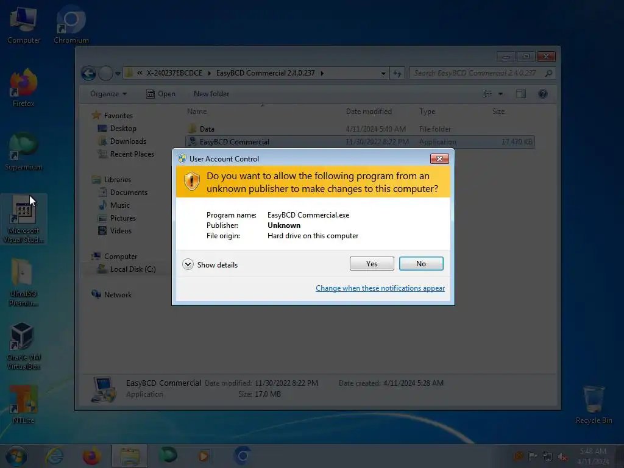Select Documents library
The width and height of the screenshot is (624, 468).
(x=129, y=192)
